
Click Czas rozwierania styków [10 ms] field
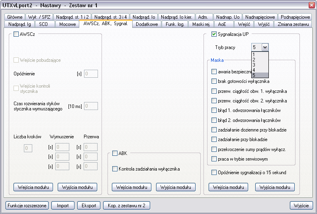coord(91,106)
